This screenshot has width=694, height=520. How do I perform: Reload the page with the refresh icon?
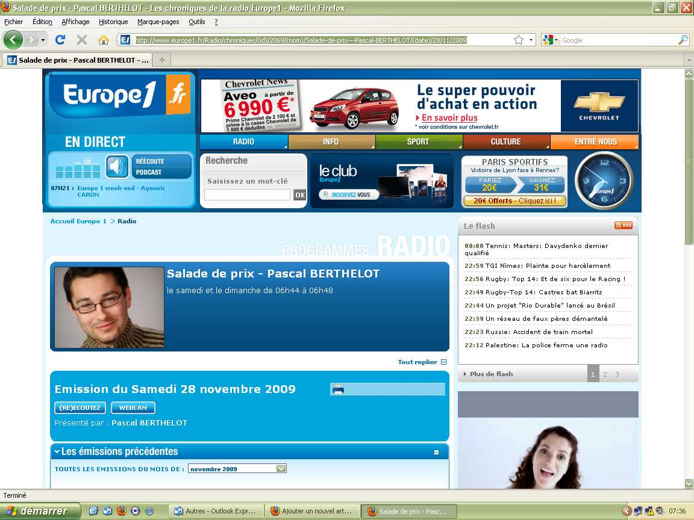pos(60,40)
